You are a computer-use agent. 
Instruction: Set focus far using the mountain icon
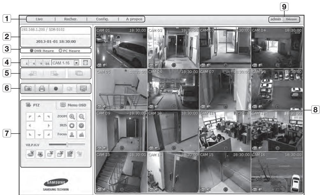pos(81,134)
